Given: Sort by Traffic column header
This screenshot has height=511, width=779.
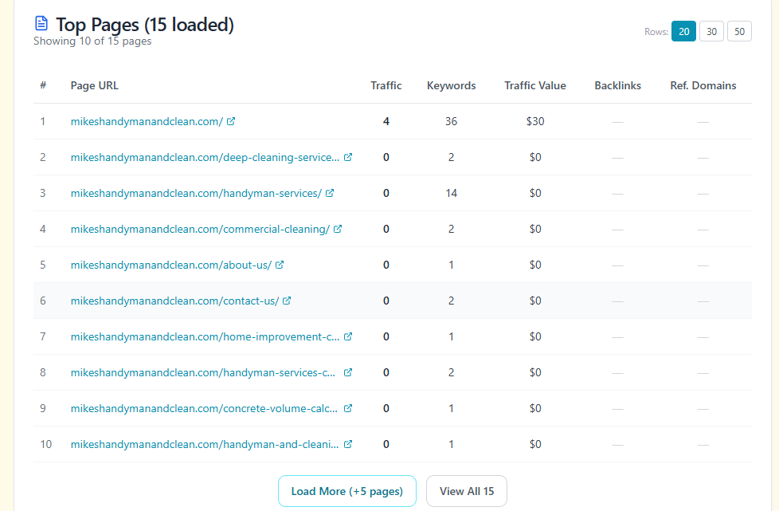Looking at the screenshot, I should 386,86.
